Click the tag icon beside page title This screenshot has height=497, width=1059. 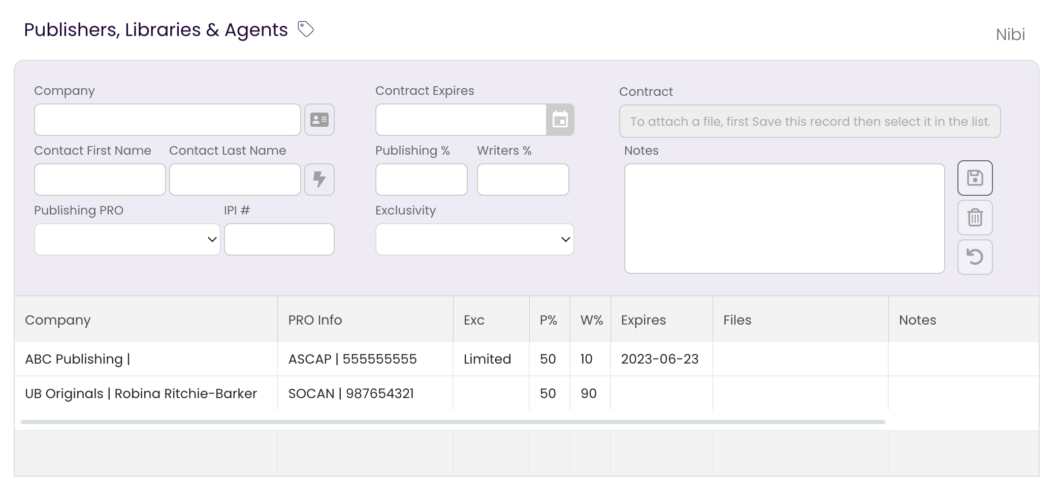coord(305,29)
